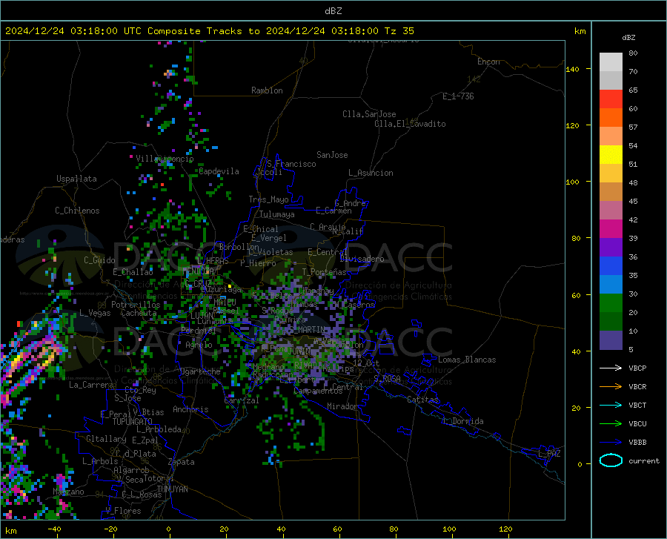Select the light orange swatch below the 57 label
667x539 pixels.
point(611,136)
